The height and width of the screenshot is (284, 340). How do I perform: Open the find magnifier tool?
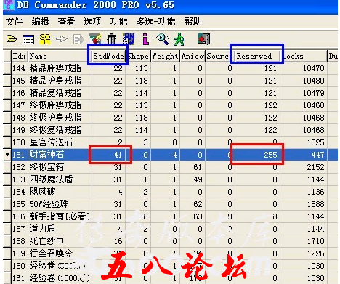[163, 39]
